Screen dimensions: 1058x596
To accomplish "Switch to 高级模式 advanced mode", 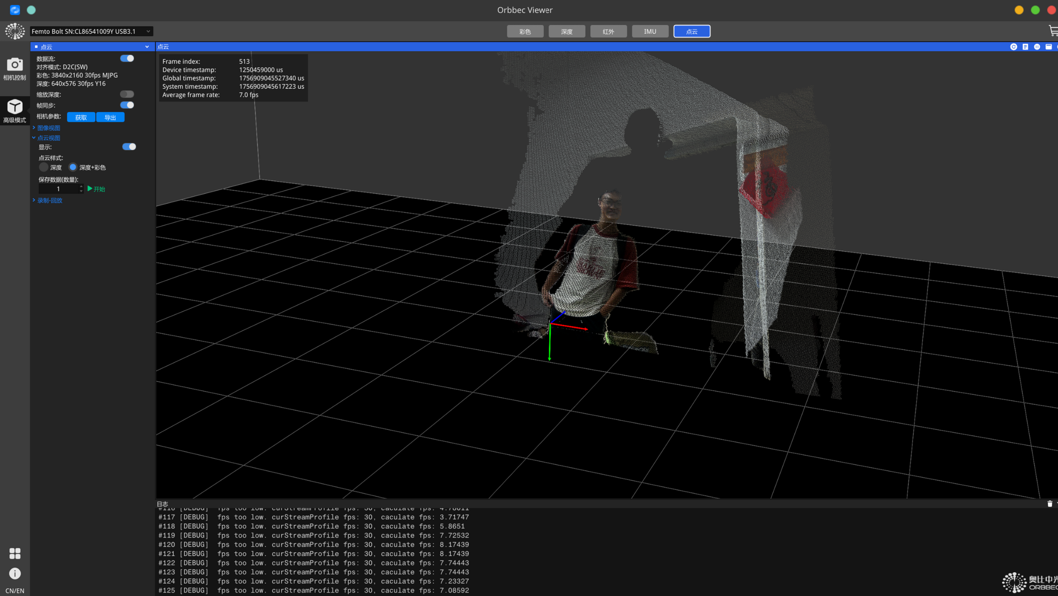I will pyautogui.click(x=15, y=111).
